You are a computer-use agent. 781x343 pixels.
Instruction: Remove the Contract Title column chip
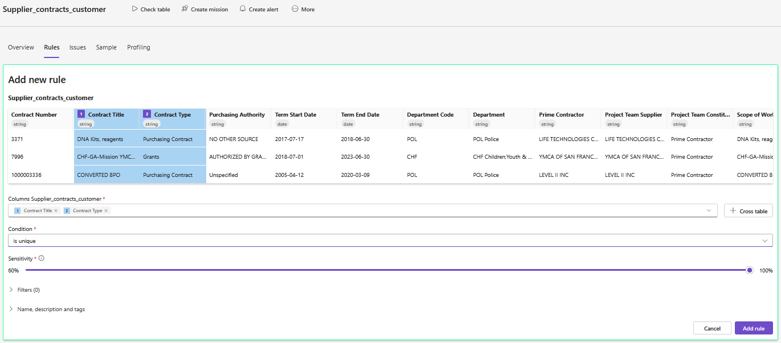tap(56, 210)
